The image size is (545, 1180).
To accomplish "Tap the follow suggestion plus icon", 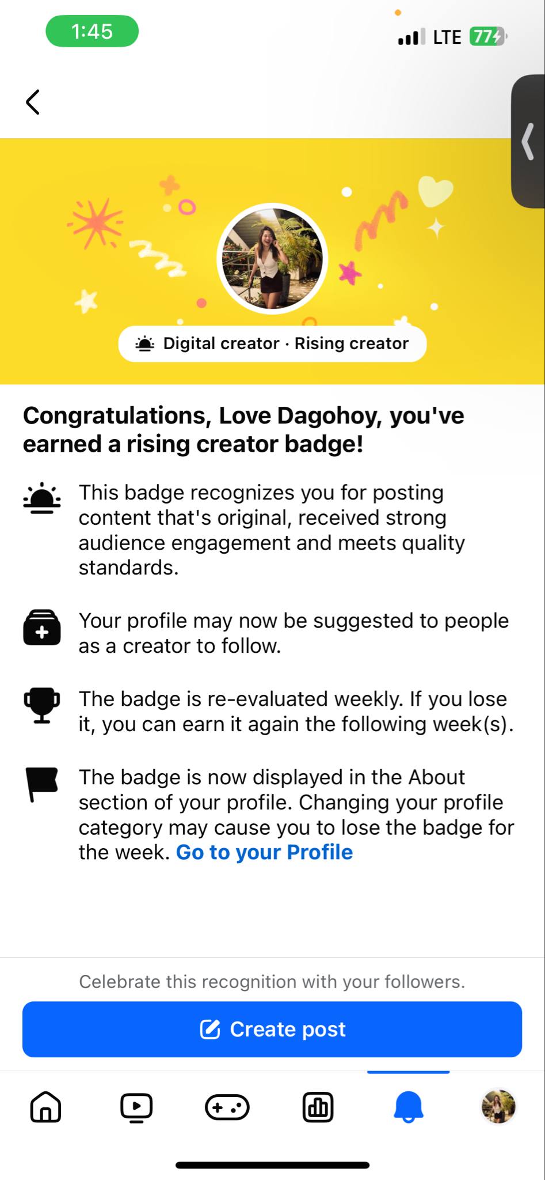I will coord(41,627).
